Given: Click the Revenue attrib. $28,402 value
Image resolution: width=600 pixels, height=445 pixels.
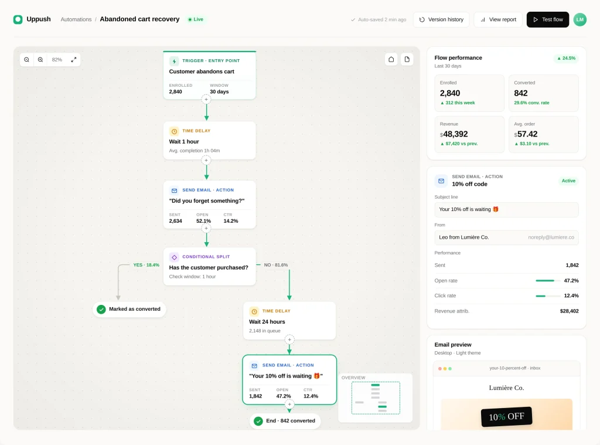Looking at the screenshot, I should pyautogui.click(x=569, y=311).
